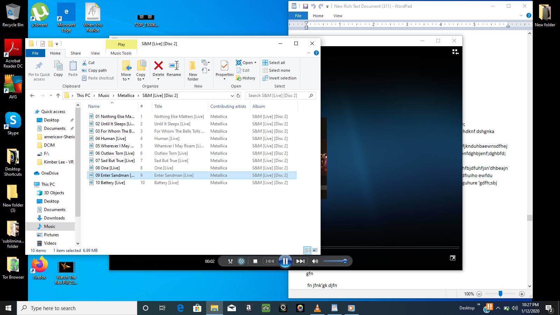This screenshot has height=315, width=560.
Task: Click History in the Open group
Action: (246, 78)
